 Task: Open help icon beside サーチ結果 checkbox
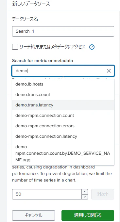[x=92, y=47]
